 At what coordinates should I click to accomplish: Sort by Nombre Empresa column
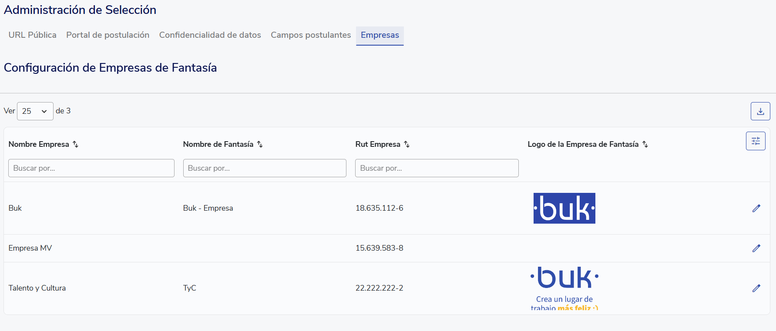tap(75, 144)
